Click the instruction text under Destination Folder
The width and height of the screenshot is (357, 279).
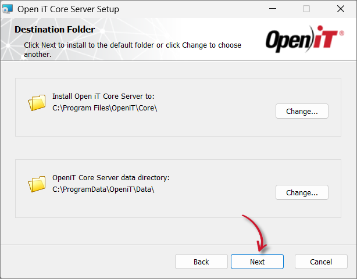(x=133, y=49)
